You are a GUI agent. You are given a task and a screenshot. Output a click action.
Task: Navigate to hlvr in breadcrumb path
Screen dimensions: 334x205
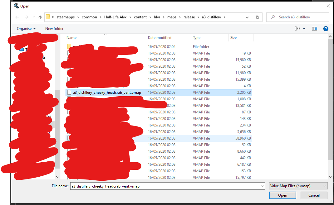(x=157, y=17)
